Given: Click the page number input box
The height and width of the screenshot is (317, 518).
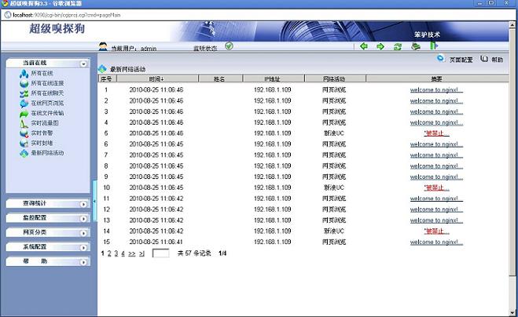Looking at the screenshot, I should (x=160, y=254).
